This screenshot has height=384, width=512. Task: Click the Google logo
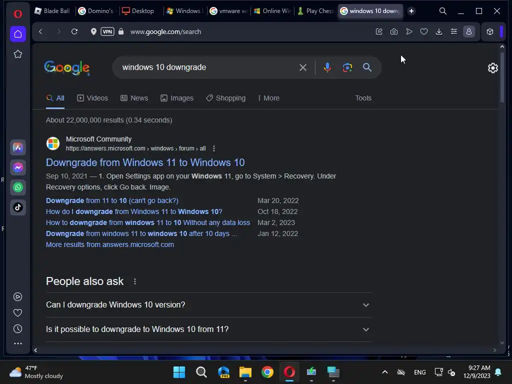coord(67,68)
